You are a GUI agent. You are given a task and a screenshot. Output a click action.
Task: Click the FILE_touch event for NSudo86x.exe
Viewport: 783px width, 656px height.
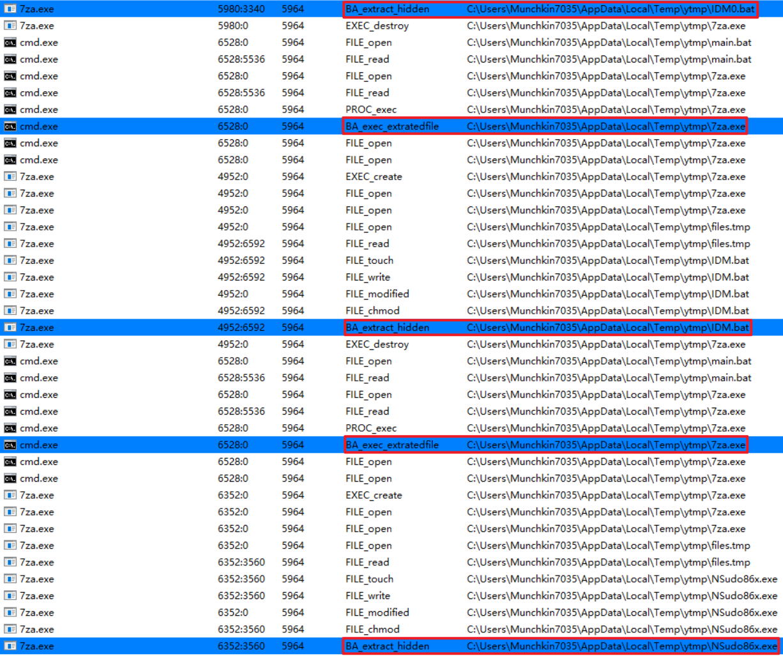click(x=369, y=579)
